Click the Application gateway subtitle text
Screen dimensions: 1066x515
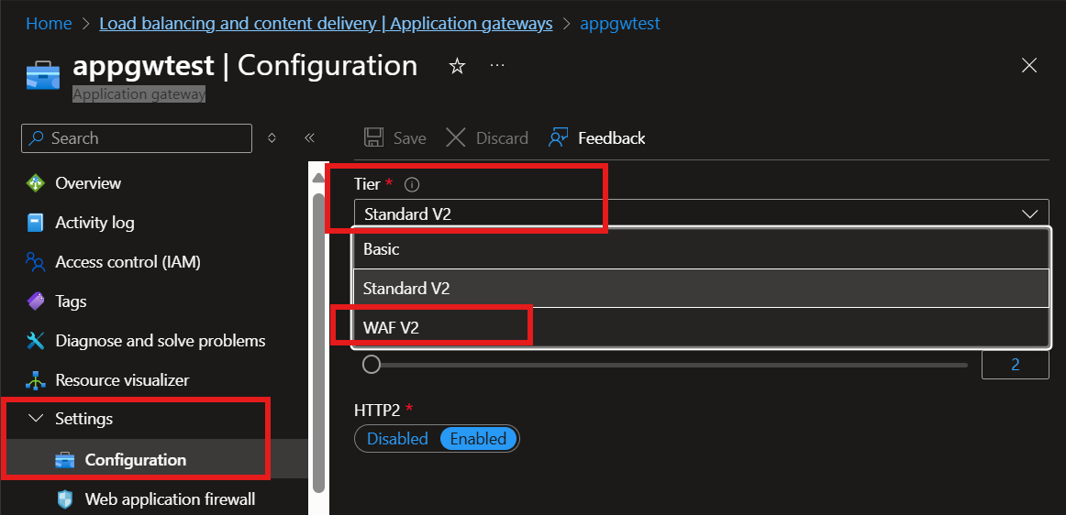click(139, 93)
